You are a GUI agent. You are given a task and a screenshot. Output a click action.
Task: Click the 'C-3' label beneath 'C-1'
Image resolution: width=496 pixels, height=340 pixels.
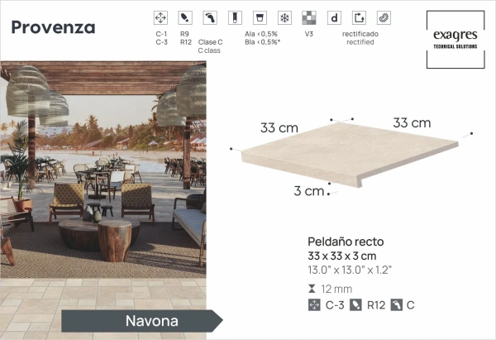click(162, 42)
